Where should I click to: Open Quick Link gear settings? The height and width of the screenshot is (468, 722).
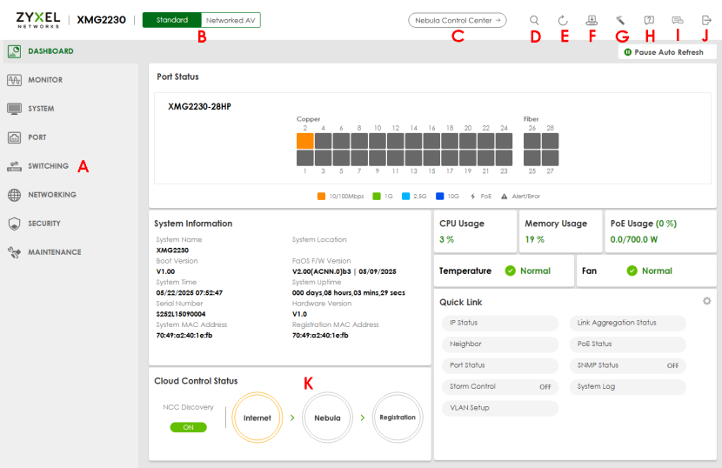point(706,301)
